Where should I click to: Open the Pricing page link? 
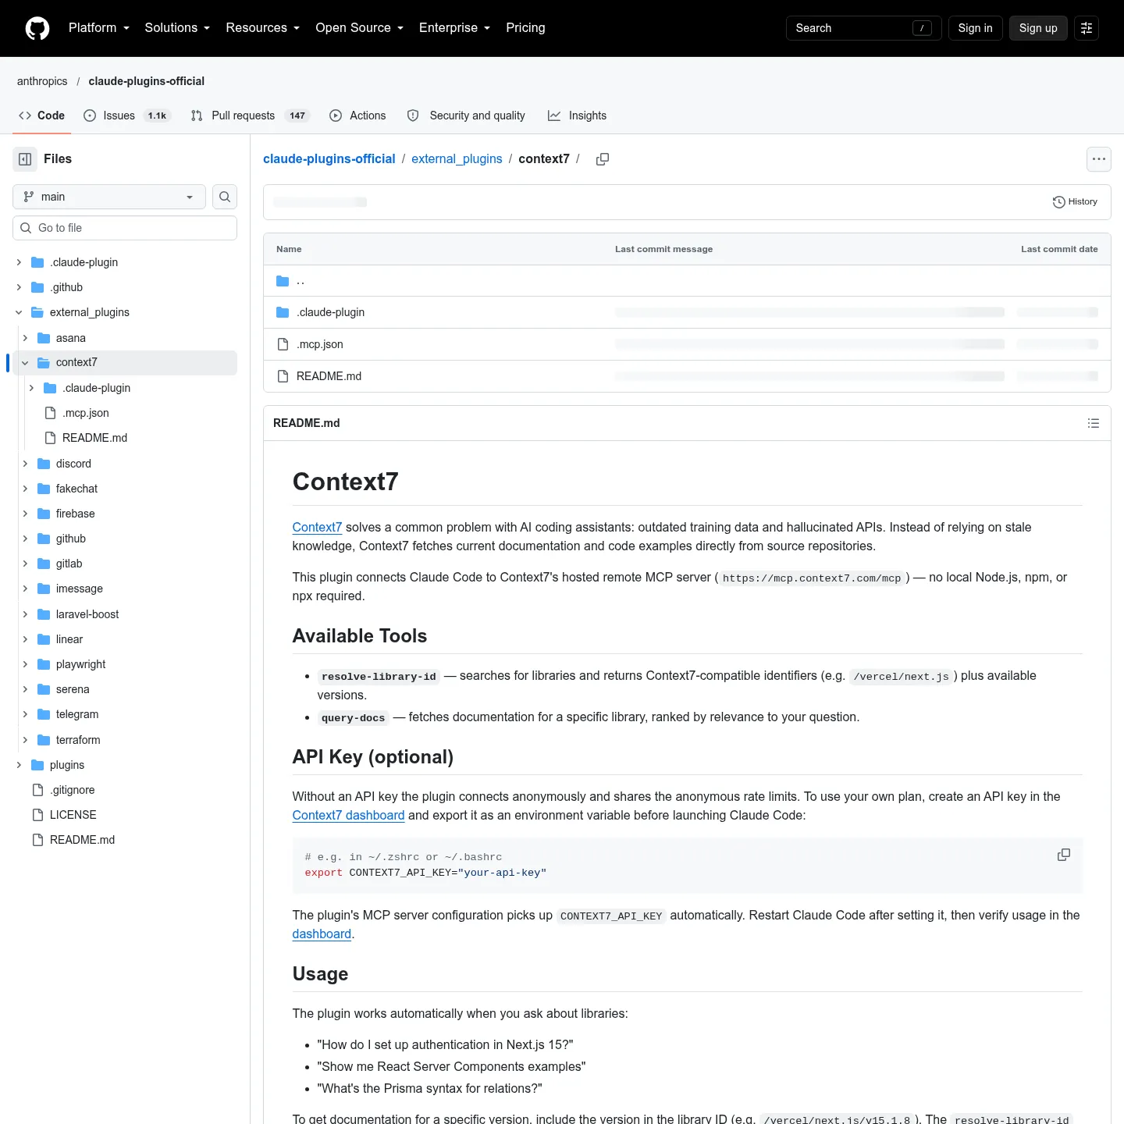pyautogui.click(x=525, y=28)
